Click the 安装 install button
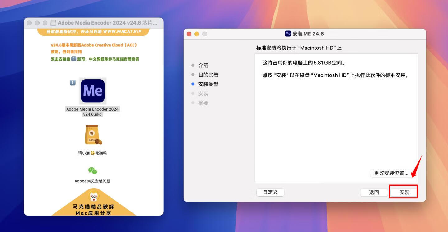 [404, 192]
